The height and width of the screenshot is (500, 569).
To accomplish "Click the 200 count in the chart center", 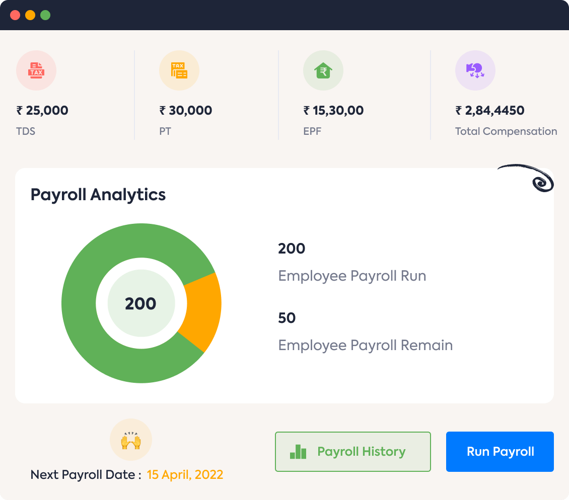I will pos(141,303).
